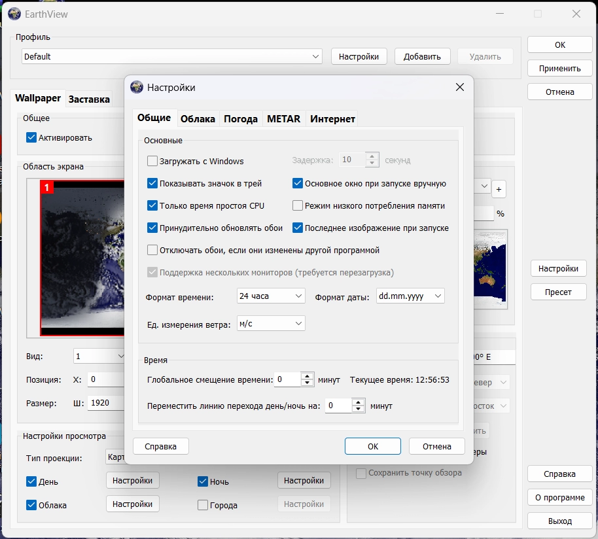Switch to Общие tab in Настройки

point(154,118)
